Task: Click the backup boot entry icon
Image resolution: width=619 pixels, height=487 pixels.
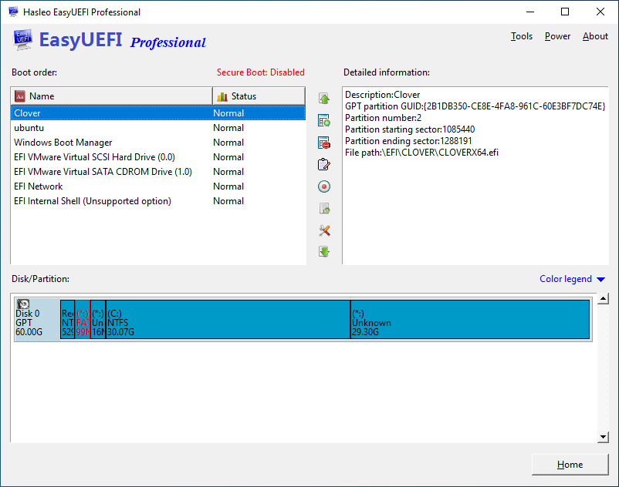Action: pyautogui.click(x=324, y=208)
